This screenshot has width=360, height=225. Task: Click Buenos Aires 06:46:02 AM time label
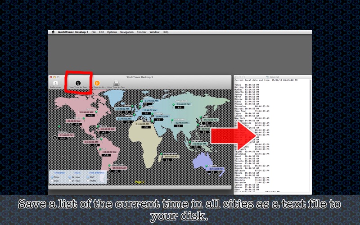119,168
